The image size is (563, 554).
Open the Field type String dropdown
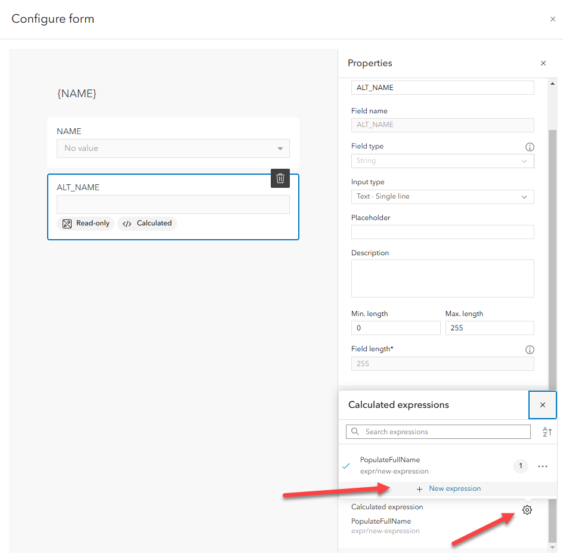coord(443,161)
